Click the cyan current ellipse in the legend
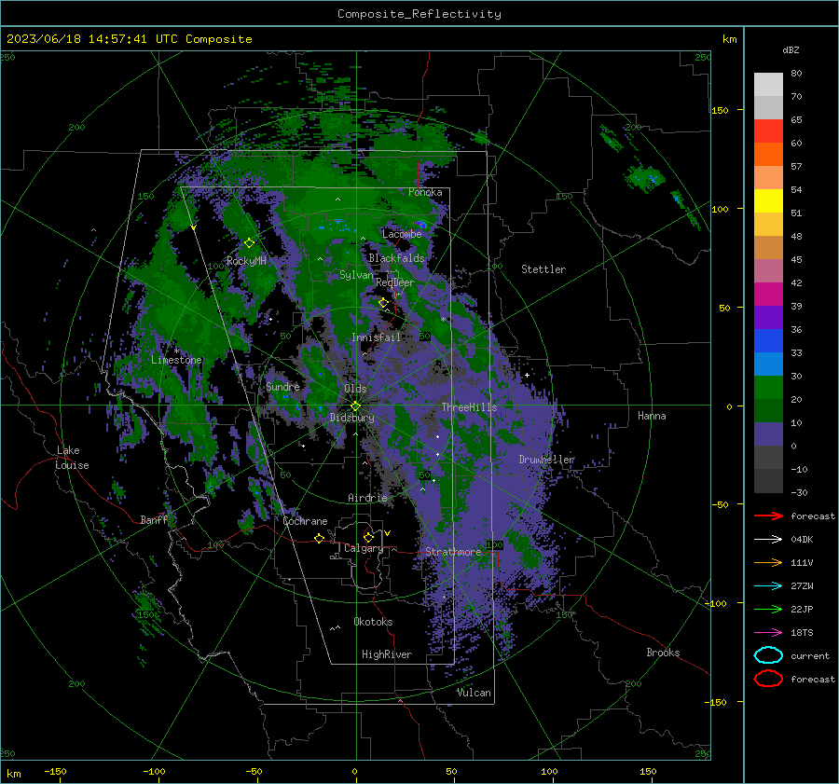Viewport: 839px width, 784px height. 768,655
